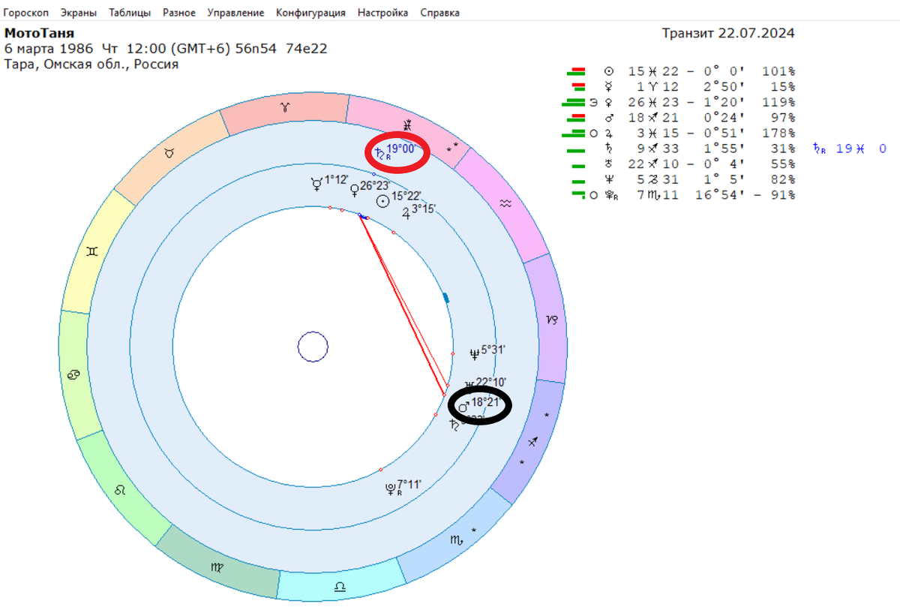Click the Sun symbol in the planet table

click(x=609, y=71)
